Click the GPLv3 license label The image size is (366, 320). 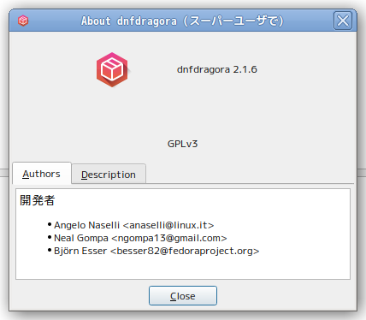(182, 144)
